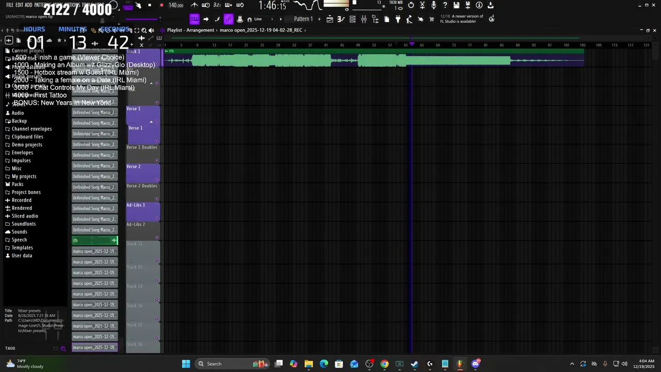This screenshot has width=661, height=372.
Task: Toggle the metronome icon
Action: pyautogui.click(x=194, y=5)
